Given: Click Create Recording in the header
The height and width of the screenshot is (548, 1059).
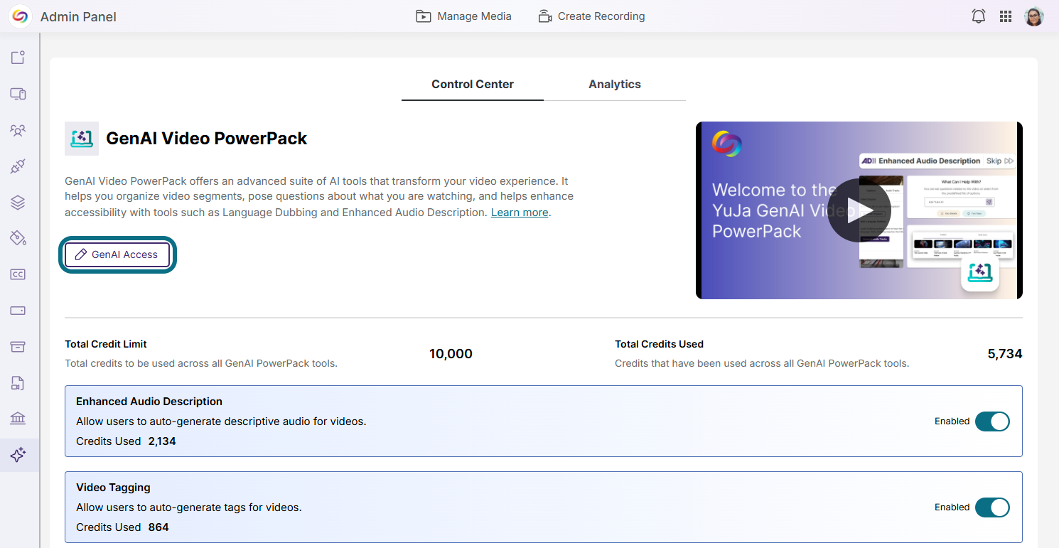Looking at the screenshot, I should tap(592, 16).
